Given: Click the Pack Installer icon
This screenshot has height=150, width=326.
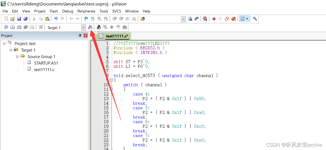Looking at the screenshot, I should 125,27.
